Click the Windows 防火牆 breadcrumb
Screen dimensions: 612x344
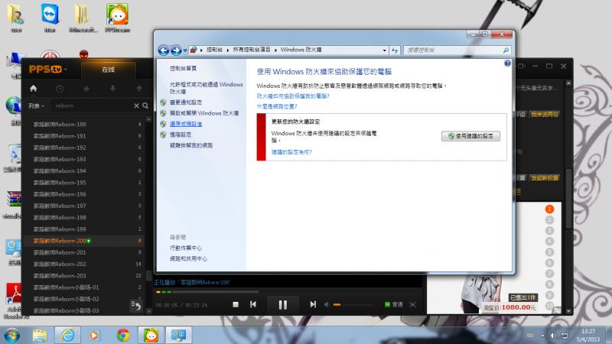[x=301, y=50]
